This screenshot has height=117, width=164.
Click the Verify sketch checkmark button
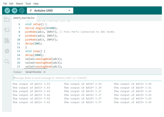7,11
